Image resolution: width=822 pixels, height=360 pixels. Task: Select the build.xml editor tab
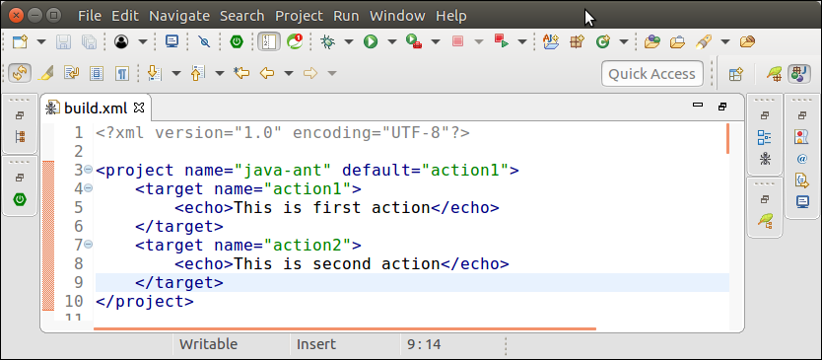point(95,108)
